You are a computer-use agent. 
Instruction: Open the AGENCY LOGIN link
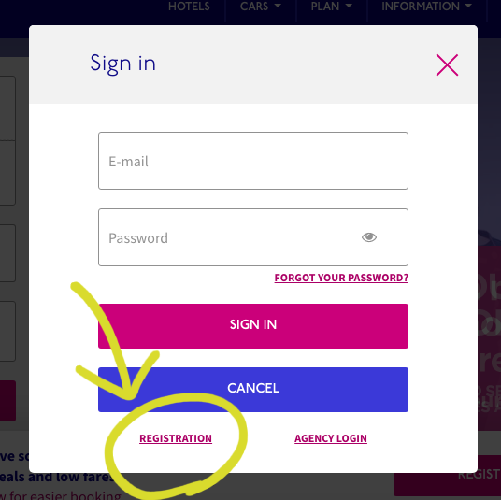tap(331, 438)
